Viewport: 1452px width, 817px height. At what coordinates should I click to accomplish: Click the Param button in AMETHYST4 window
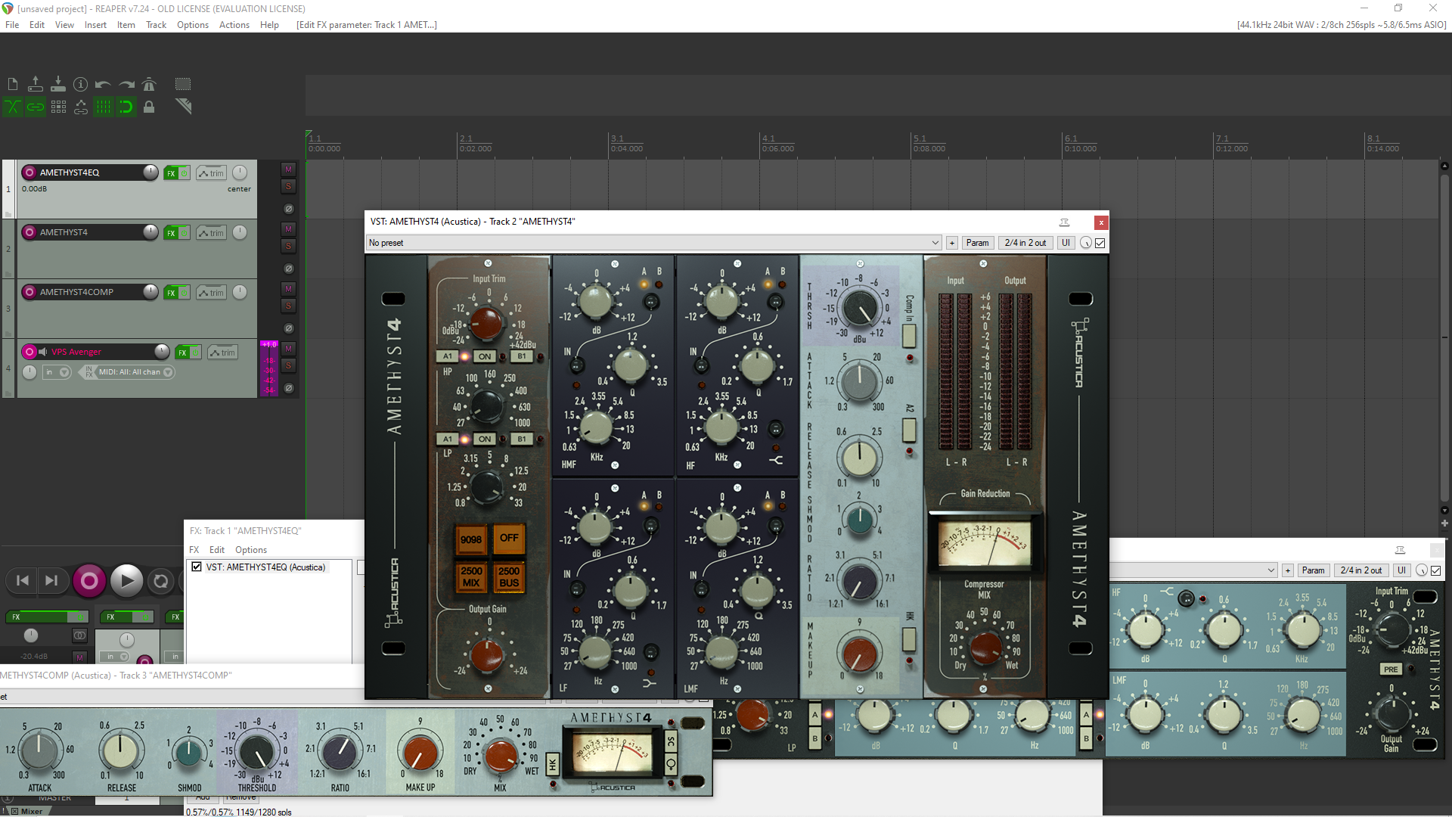click(977, 243)
